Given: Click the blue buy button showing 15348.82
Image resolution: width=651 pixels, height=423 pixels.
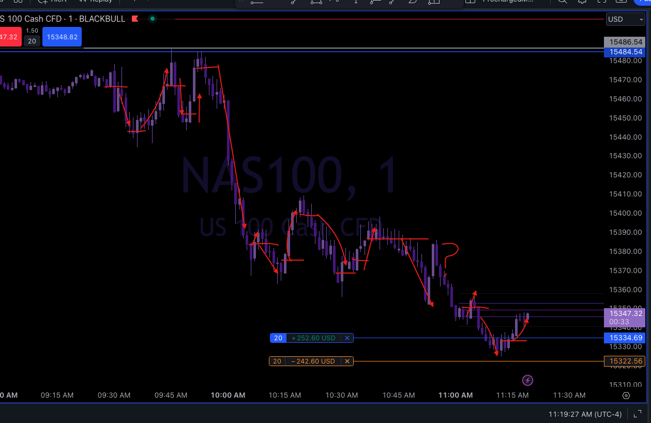Looking at the screenshot, I should 62,37.
